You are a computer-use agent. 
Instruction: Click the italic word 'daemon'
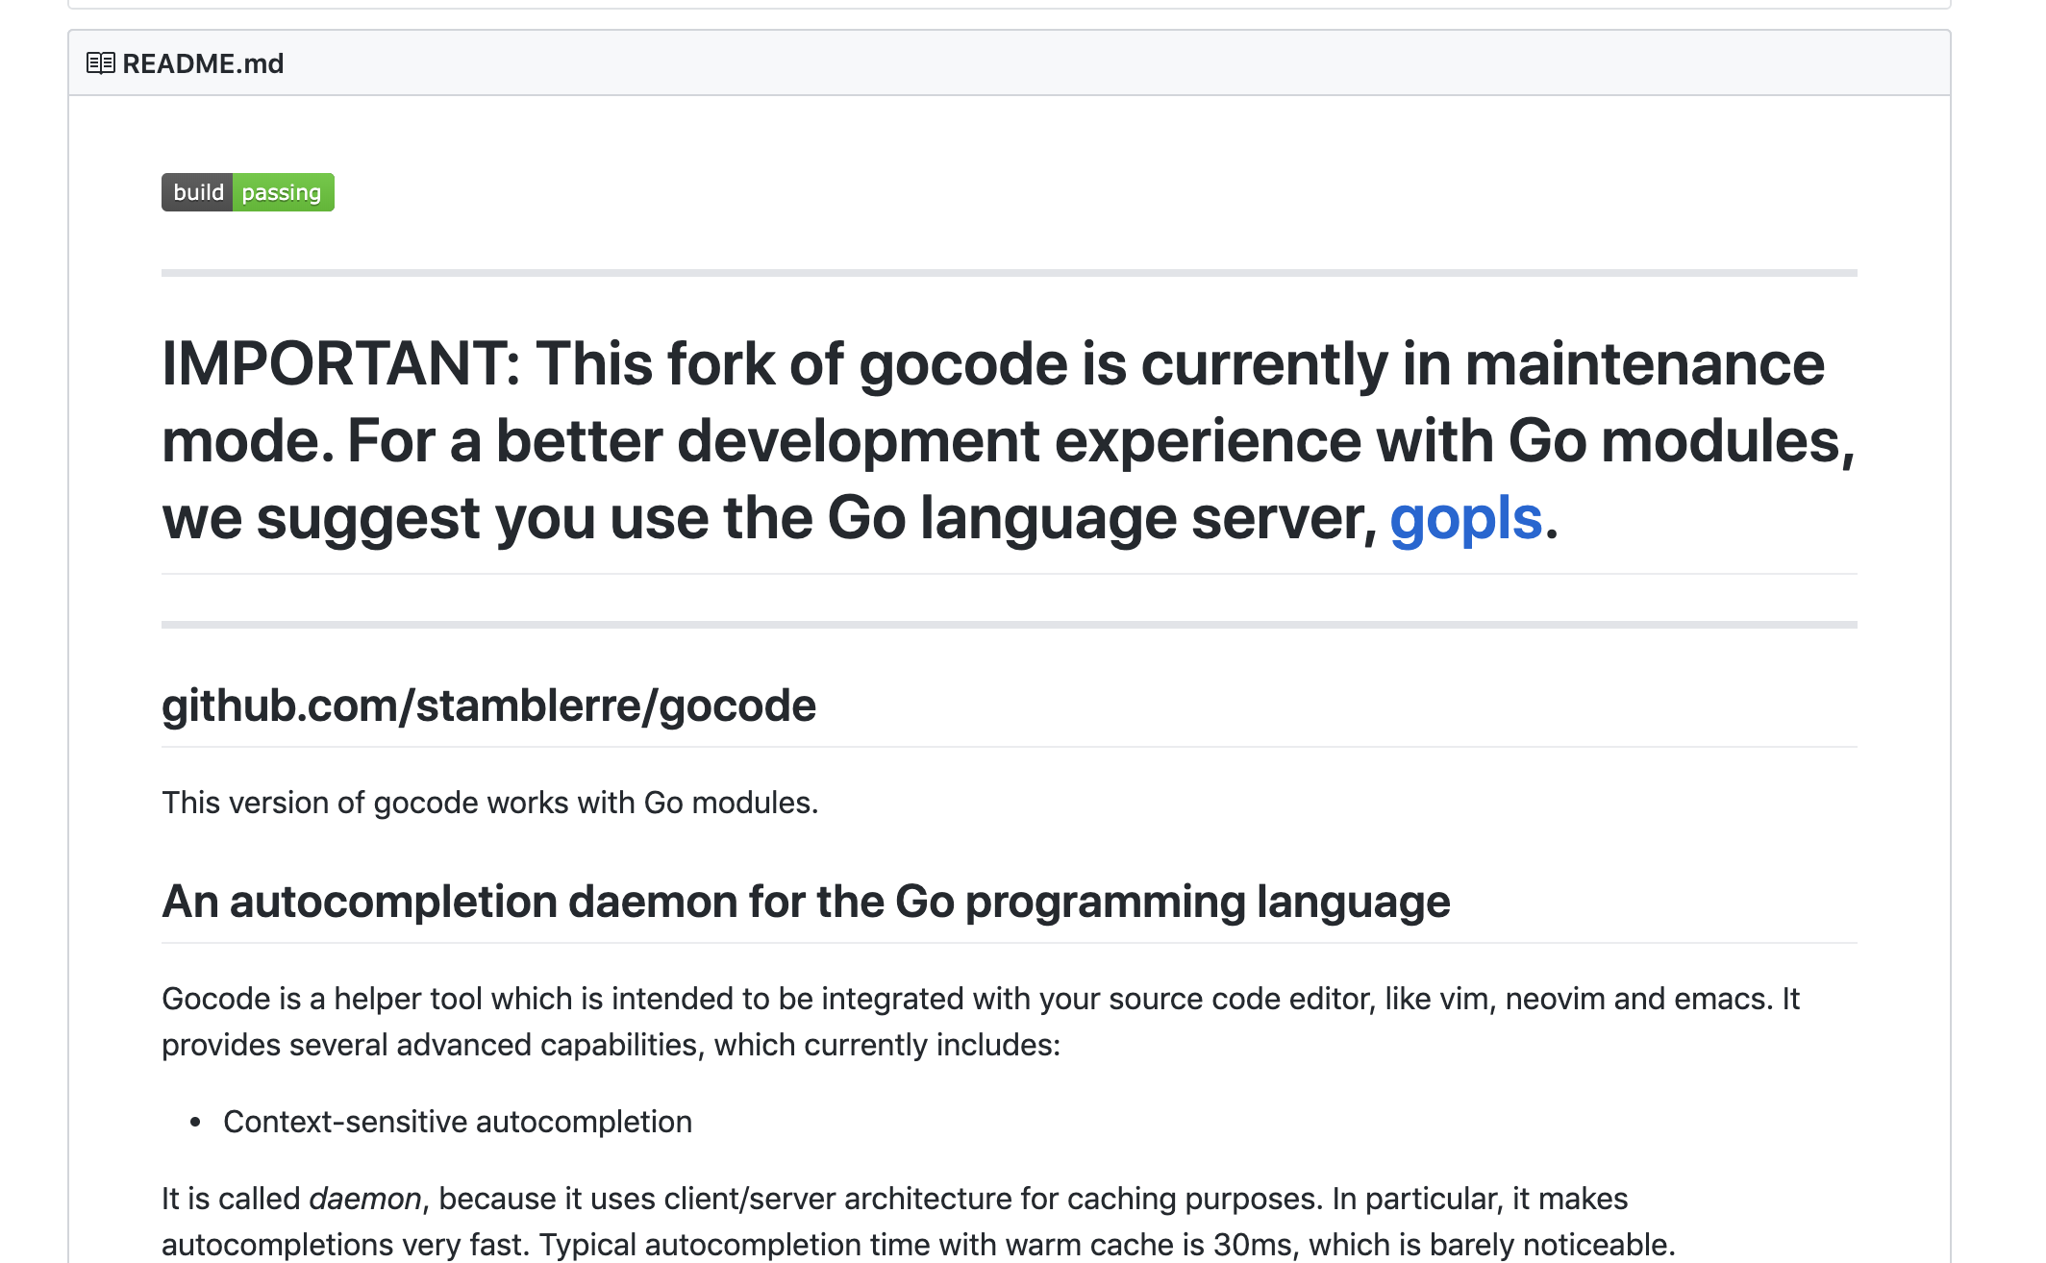(365, 1199)
